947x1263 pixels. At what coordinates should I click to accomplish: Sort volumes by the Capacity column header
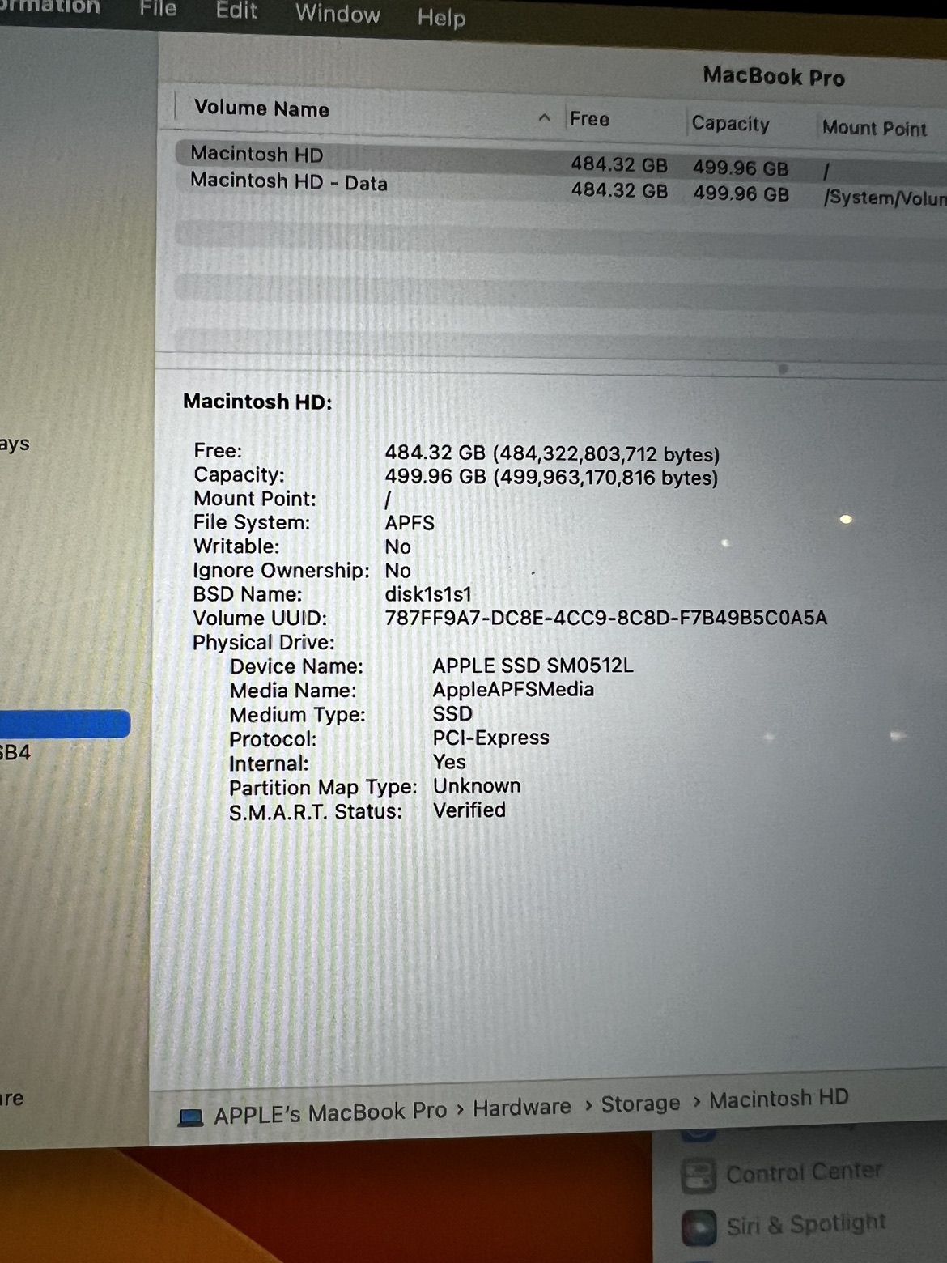[x=730, y=124]
